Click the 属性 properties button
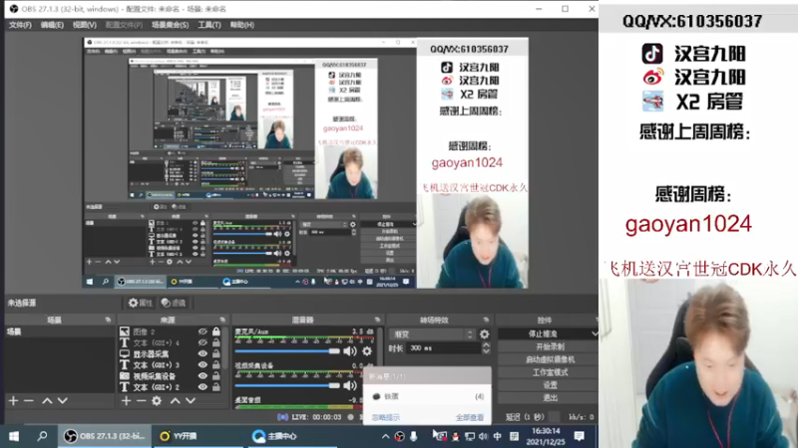Screen dimensions: 798x448 pos(140,303)
